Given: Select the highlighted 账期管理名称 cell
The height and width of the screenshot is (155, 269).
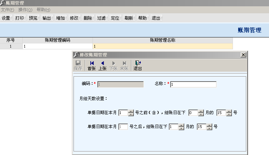Looking at the screenshot, I should [163, 46].
